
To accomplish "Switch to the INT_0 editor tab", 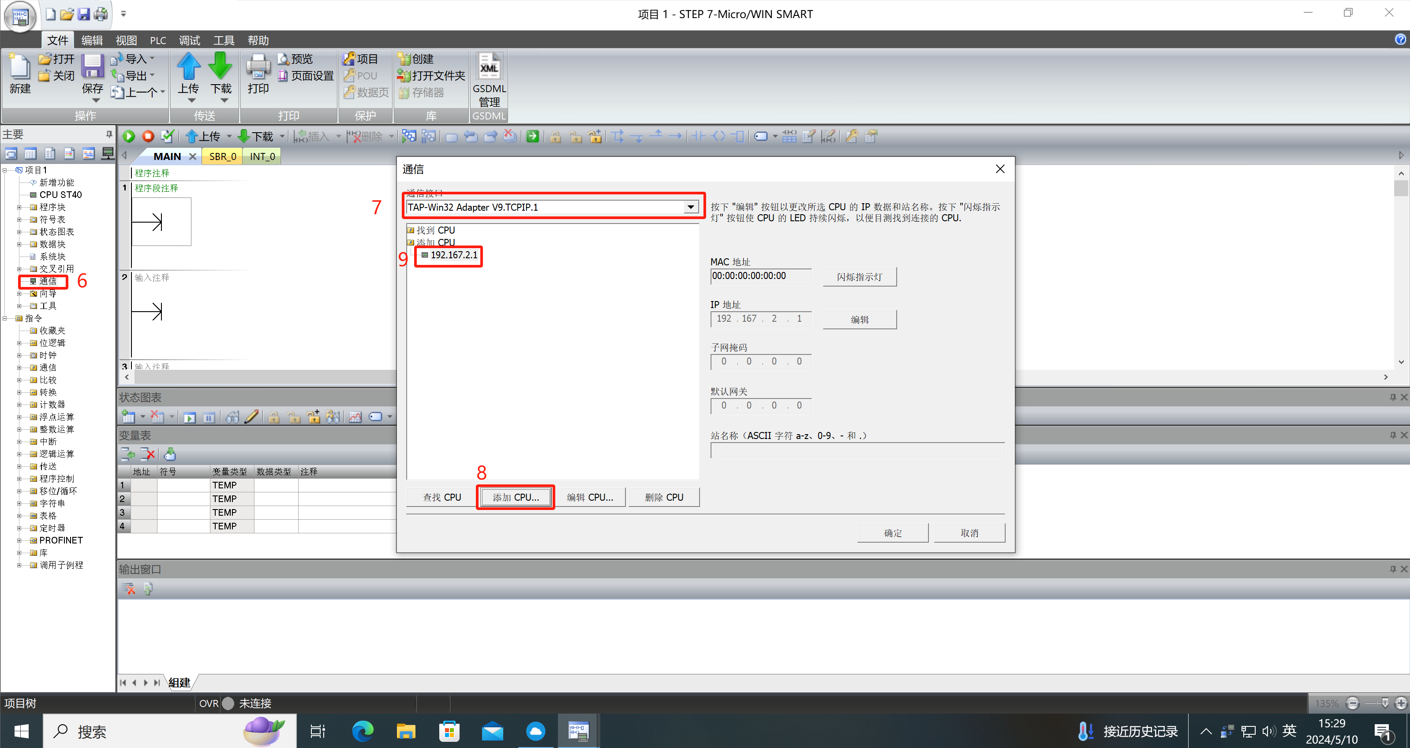I will [x=262, y=156].
